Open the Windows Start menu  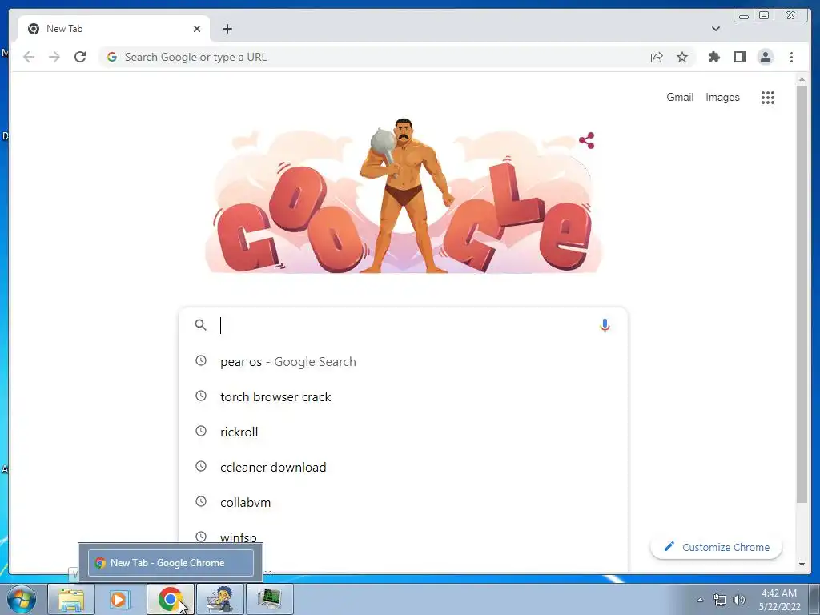[x=22, y=599]
